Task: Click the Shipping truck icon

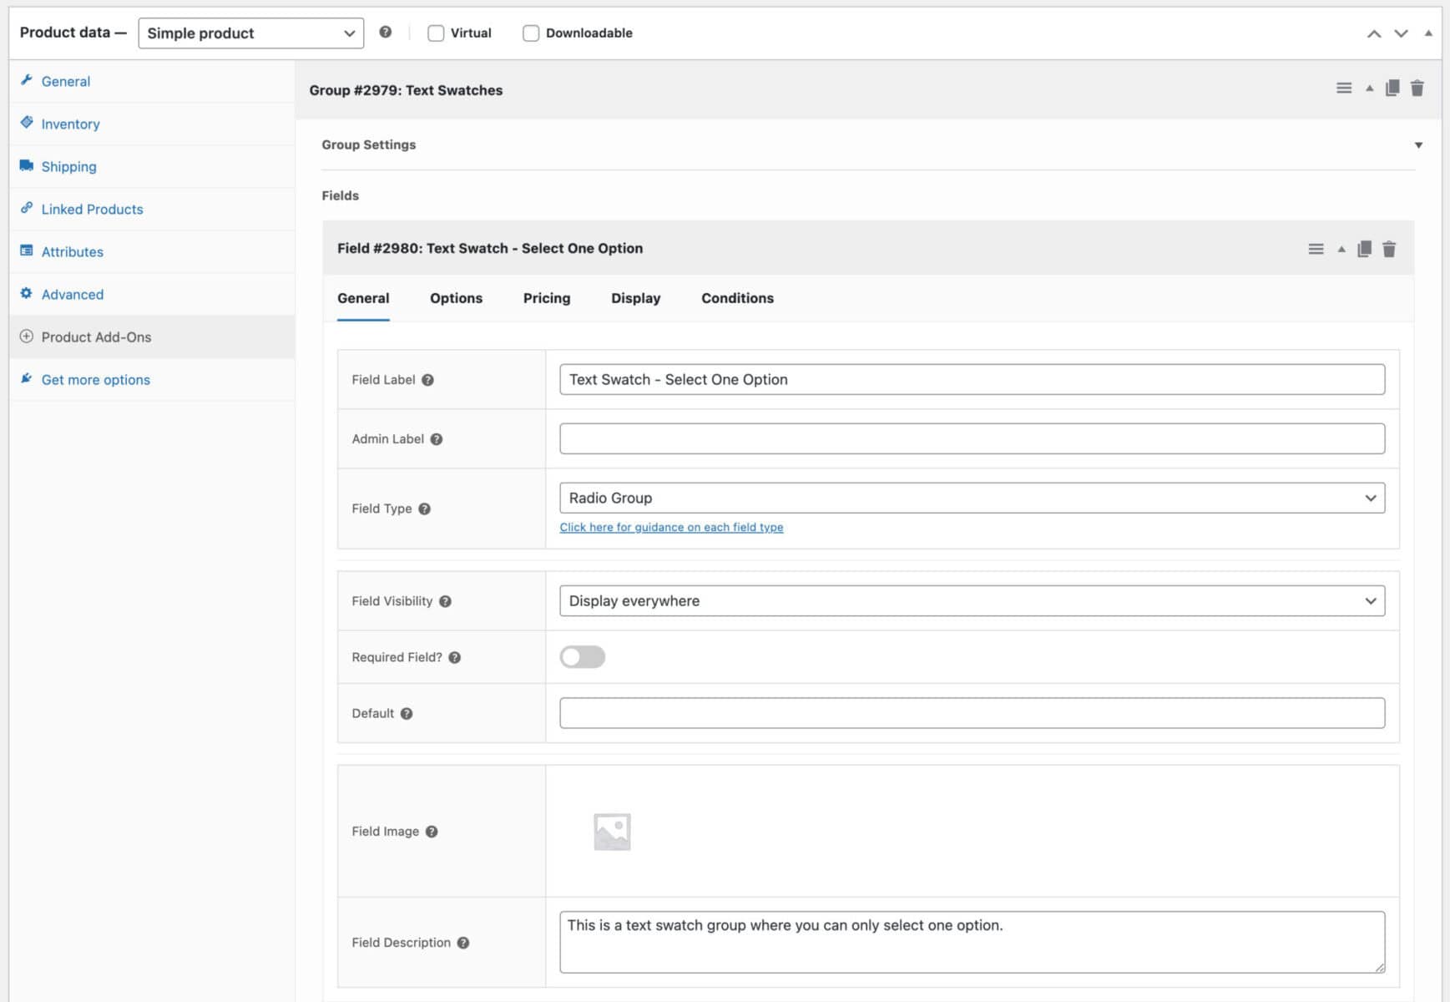Action: coord(27,164)
